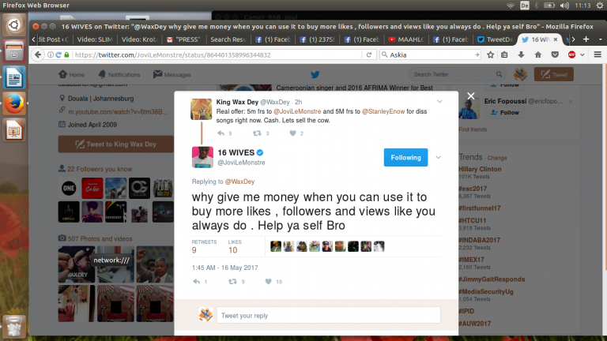Open the @StanleyEnow mention link
The height and width of the screenshot is (341, 607).
[x=383, y=111]
